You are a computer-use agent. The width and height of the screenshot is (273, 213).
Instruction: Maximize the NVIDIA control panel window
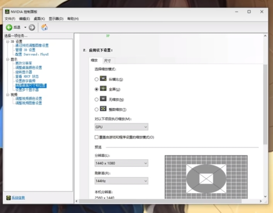click(249, 12)
